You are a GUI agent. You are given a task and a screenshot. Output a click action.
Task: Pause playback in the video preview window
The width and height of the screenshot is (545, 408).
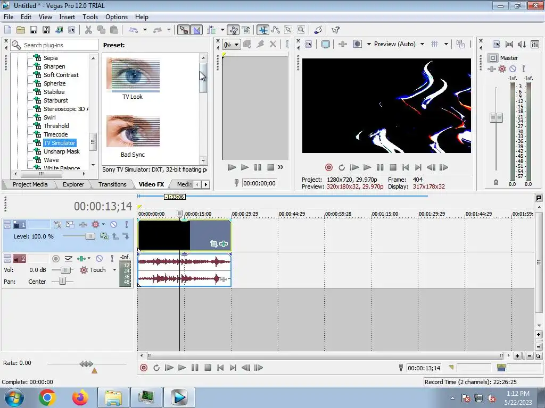(x=380, y=167)
